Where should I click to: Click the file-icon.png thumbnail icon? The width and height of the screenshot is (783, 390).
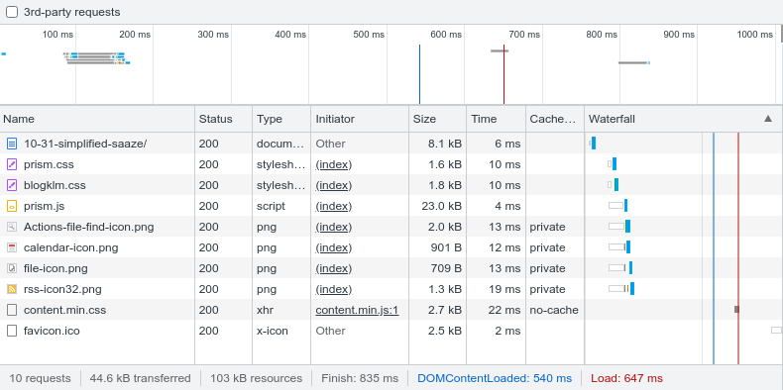[12, 268]
